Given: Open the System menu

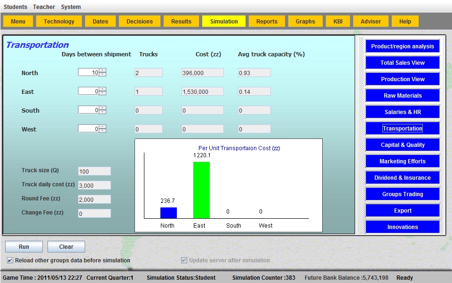Looking at the screenshot, I should pos(71,7).
